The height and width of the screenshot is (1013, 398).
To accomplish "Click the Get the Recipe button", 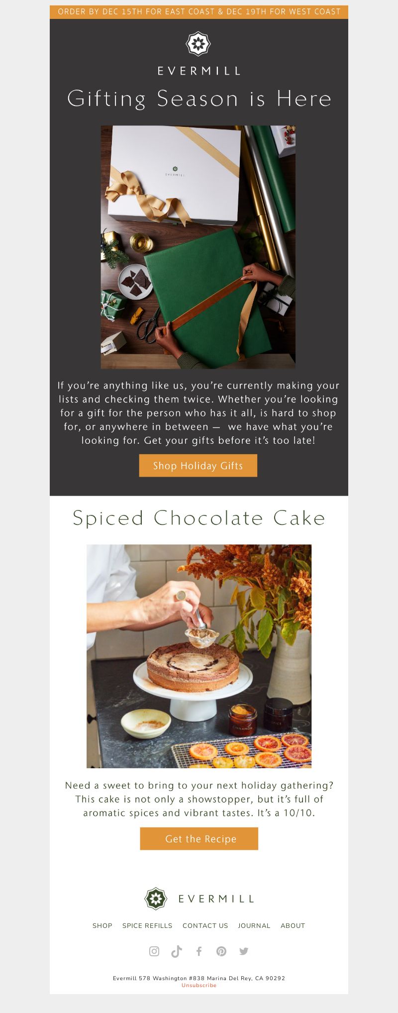I will (199, 838).
